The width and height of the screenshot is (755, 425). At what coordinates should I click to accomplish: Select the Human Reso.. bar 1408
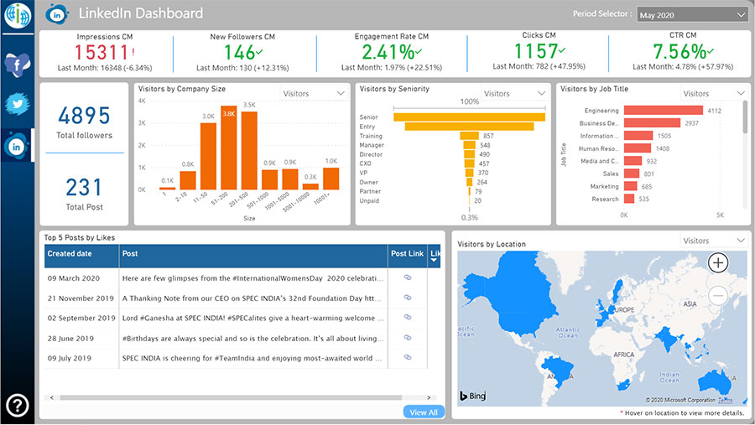click(x=637, y=148)
